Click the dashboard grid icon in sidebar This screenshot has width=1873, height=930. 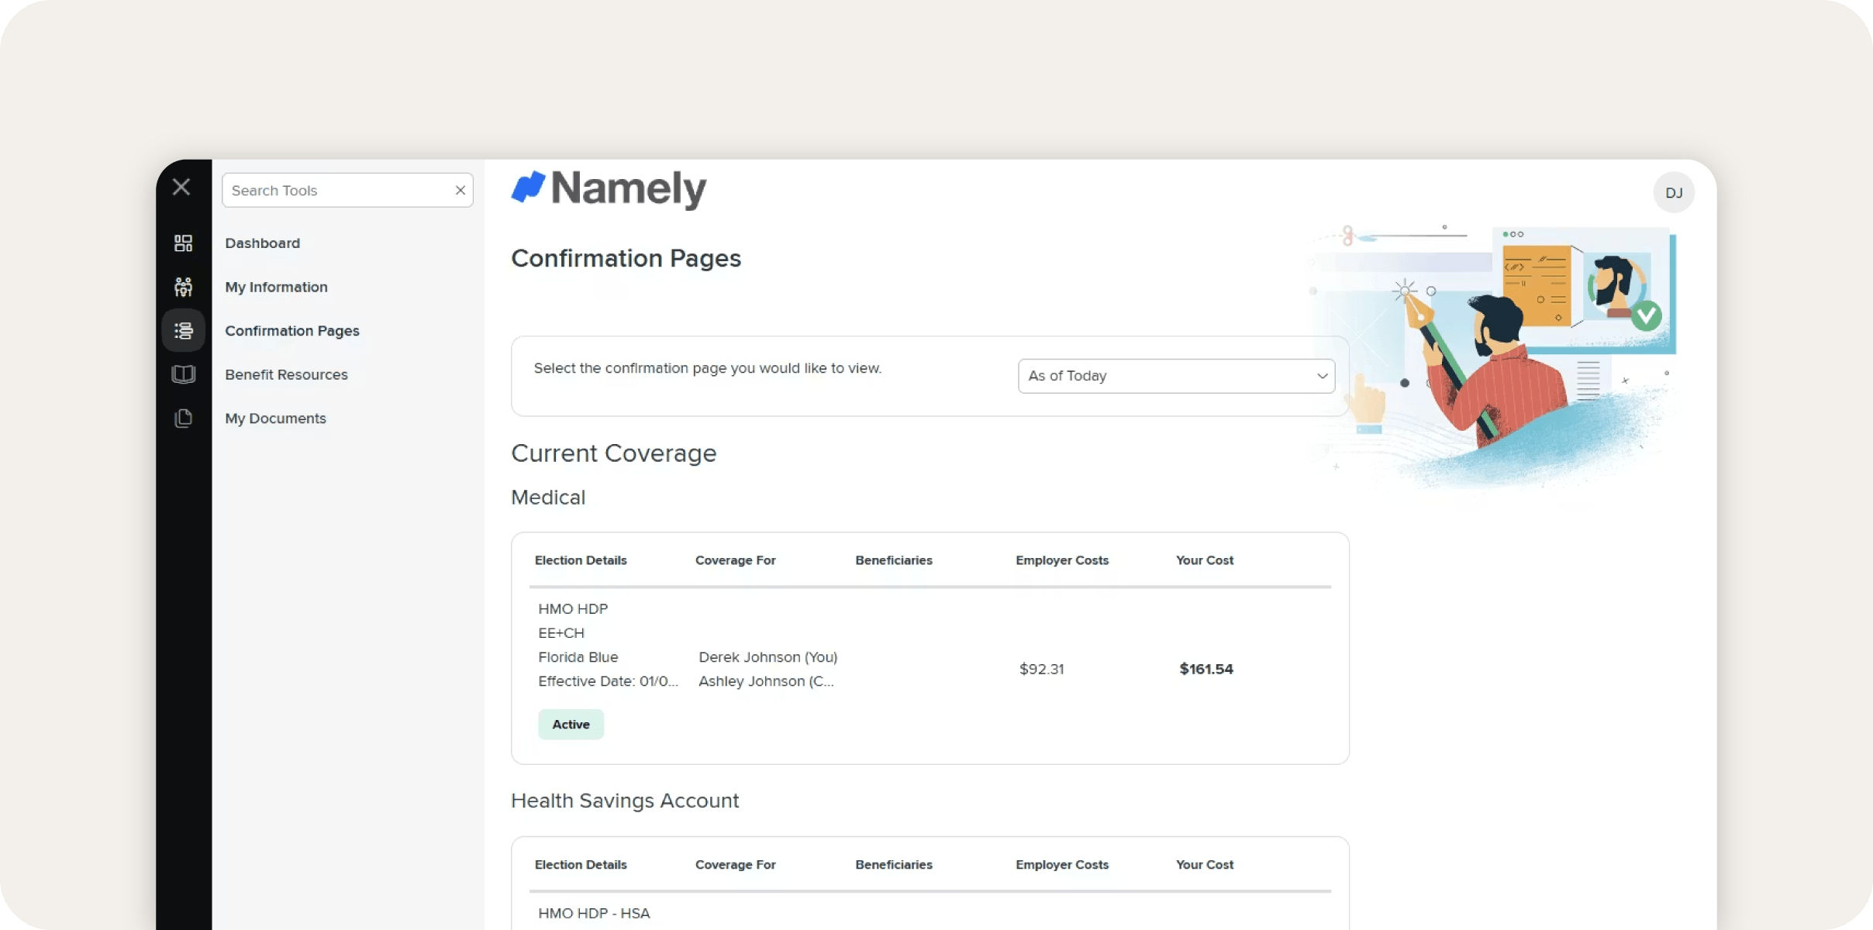point(183,243)
